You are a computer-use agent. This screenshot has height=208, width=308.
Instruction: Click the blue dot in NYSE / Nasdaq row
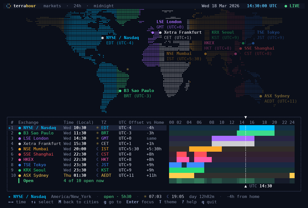[20, 128]
